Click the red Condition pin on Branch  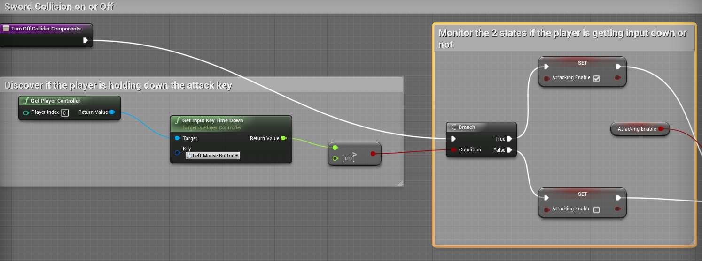click(453, 150)
